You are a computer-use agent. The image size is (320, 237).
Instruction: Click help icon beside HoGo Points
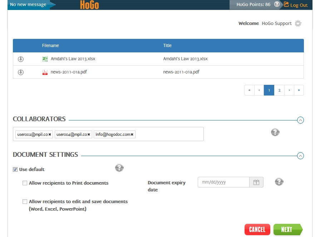point(277,5)
